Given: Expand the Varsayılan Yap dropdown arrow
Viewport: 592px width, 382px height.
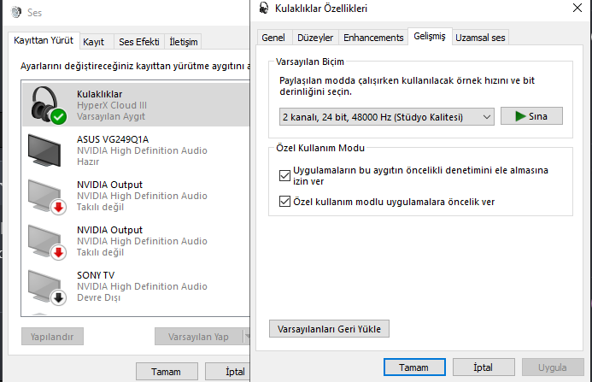Looking at the screenshot, I should (x=246, y=336).
